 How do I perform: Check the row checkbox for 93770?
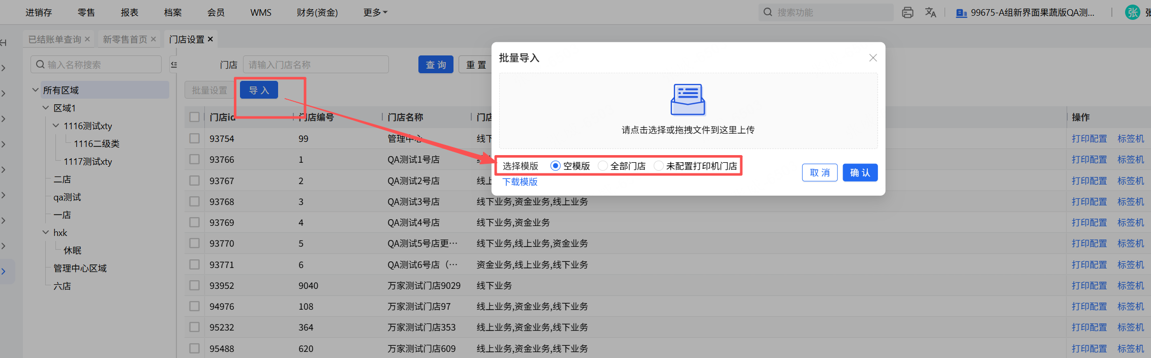(x=194, y=243)
